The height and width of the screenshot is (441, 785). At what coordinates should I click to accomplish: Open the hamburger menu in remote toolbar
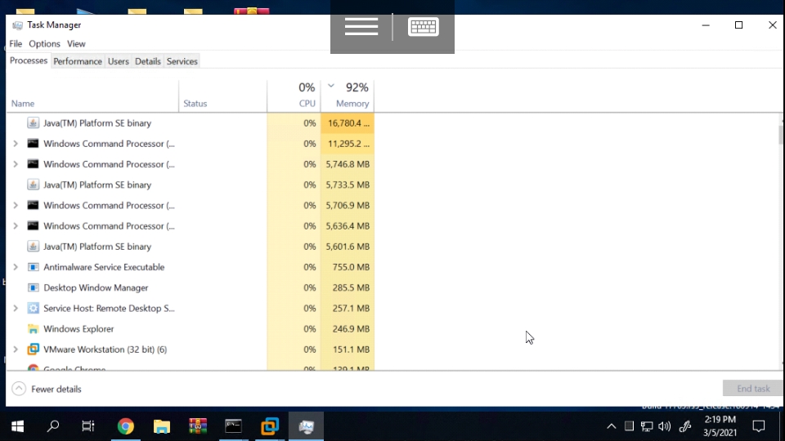(361, 27)
